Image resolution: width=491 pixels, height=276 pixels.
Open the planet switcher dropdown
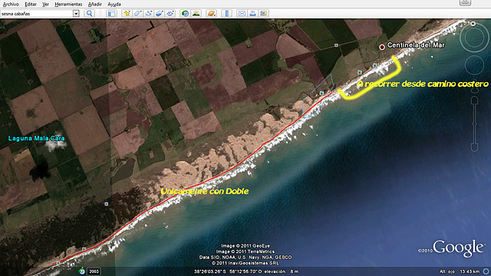coord(212,14)
